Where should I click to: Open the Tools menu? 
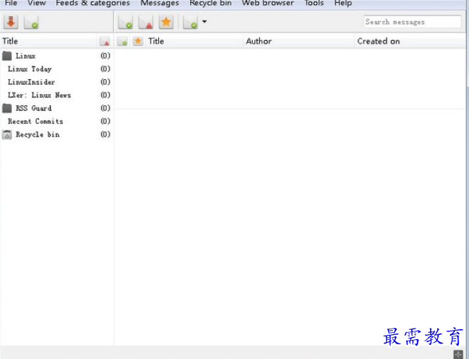[314, 3]
